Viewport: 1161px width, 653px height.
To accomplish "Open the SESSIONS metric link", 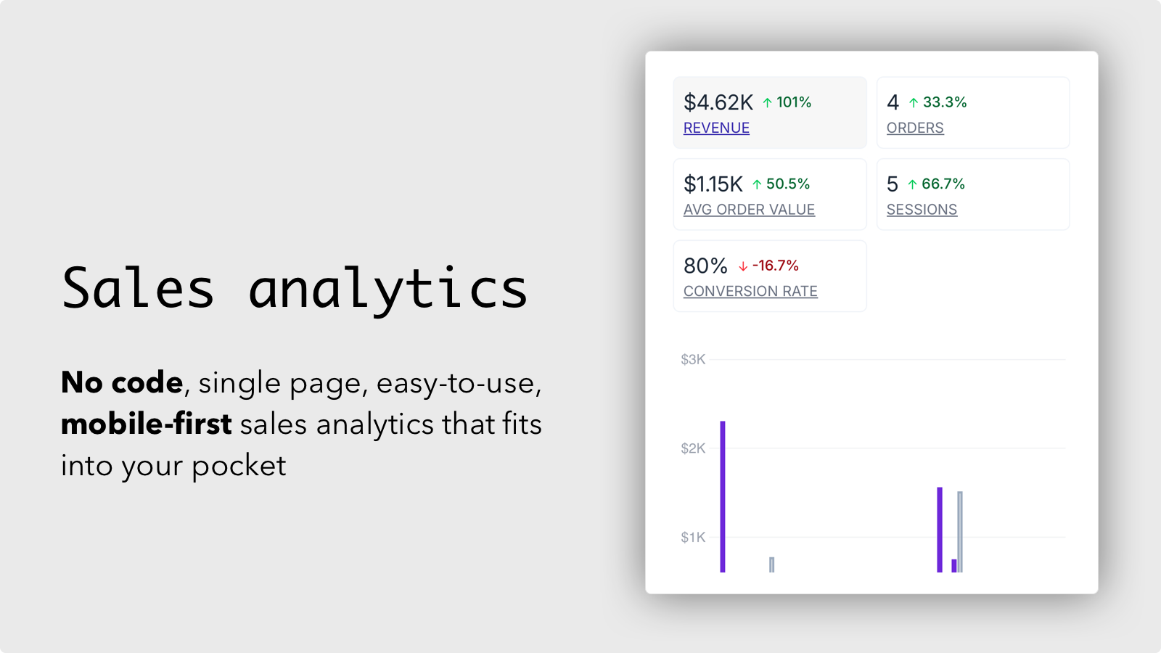I will pyautogui.click(x=922, y=210).
